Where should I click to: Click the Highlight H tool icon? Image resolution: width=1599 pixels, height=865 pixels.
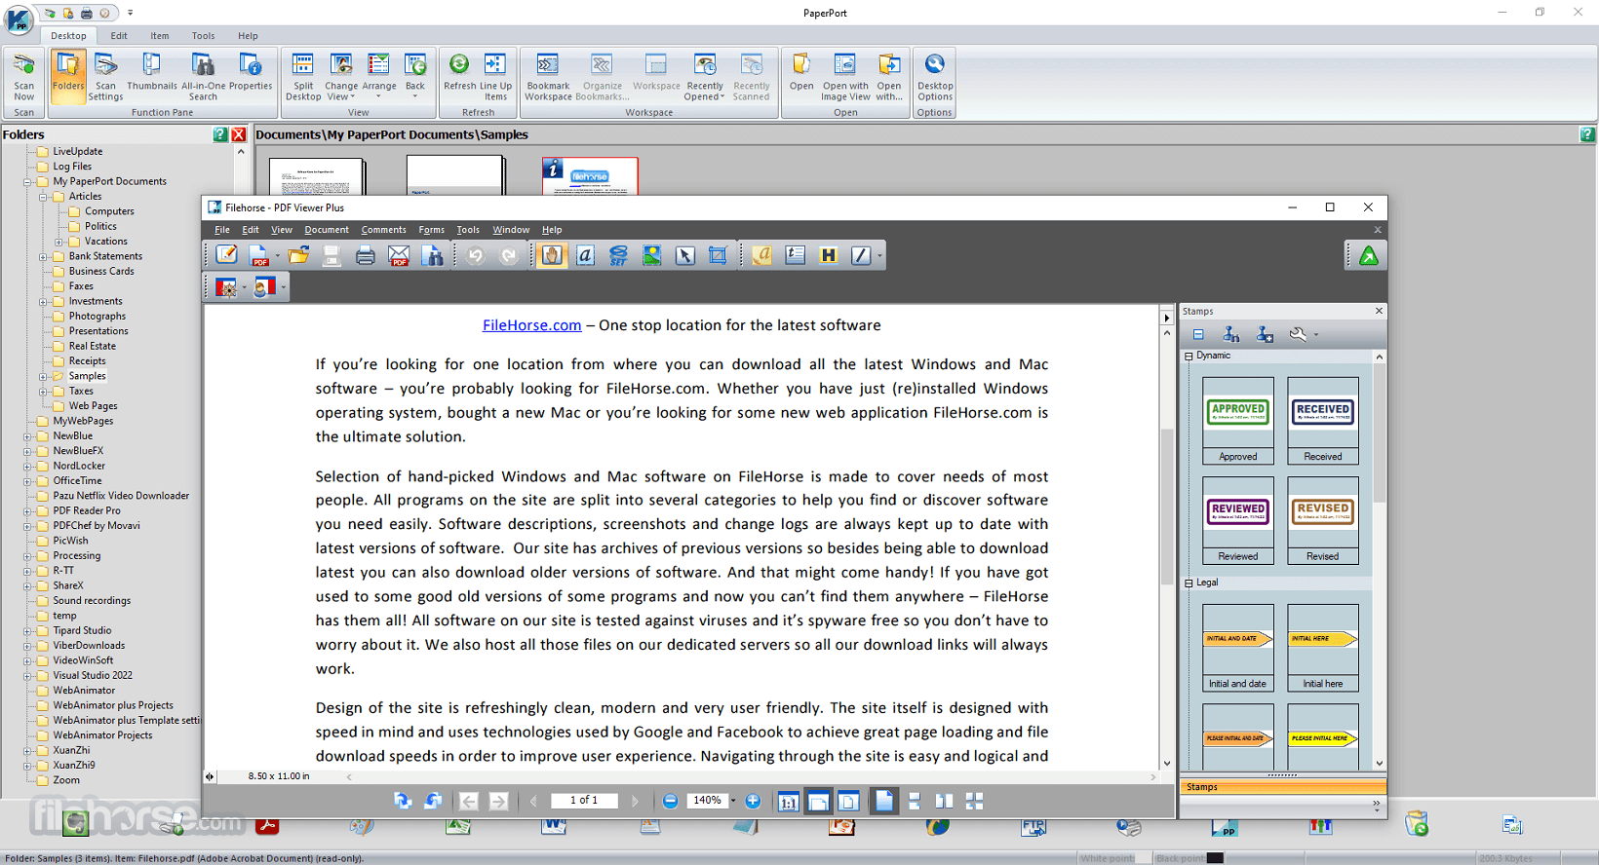(x=829, y=255)
